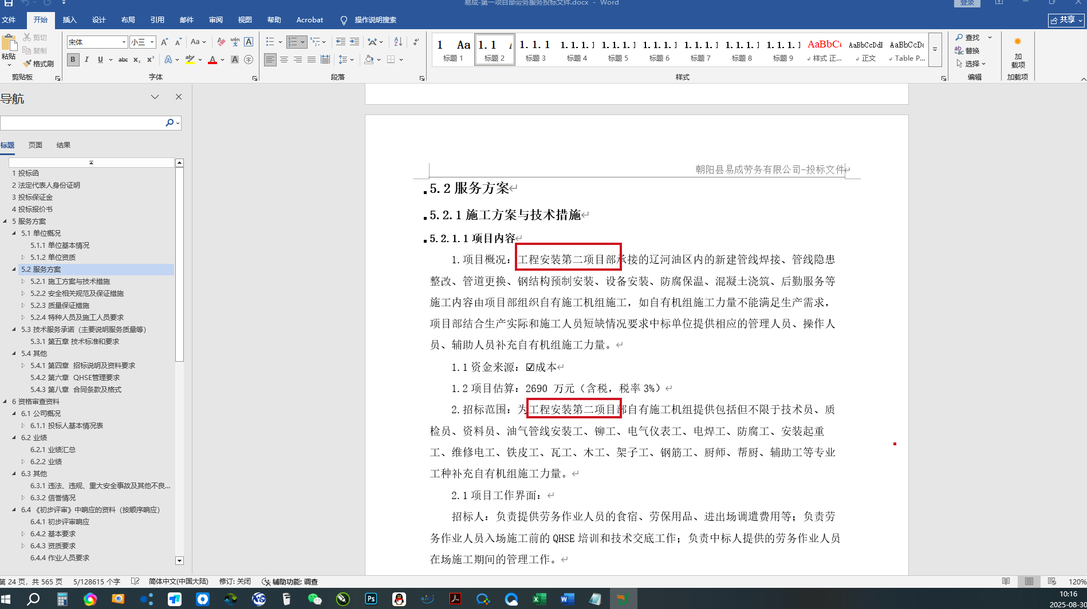Screen dimensions: 1087x609
Task: Apply text effects (outlined A) icon
Action: pos(168,60)
